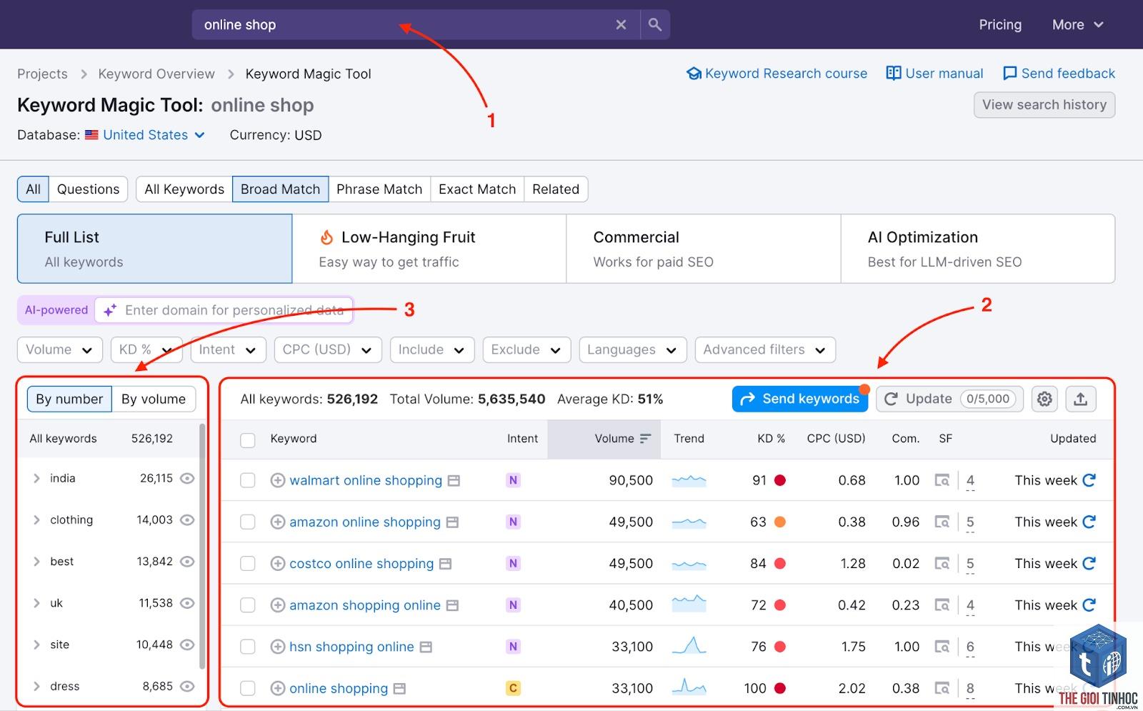
Task: Open the More menu in top bar
Action: (1077, 24)
